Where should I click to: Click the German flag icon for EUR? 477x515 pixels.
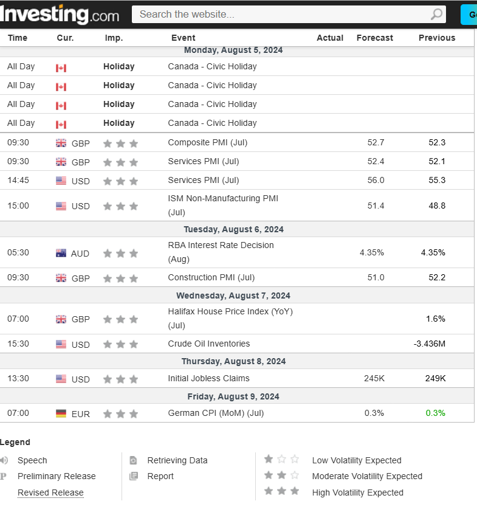(x=61, y=413)
